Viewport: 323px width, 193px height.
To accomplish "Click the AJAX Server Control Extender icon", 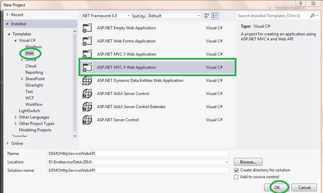I will [x=87, y=107].
